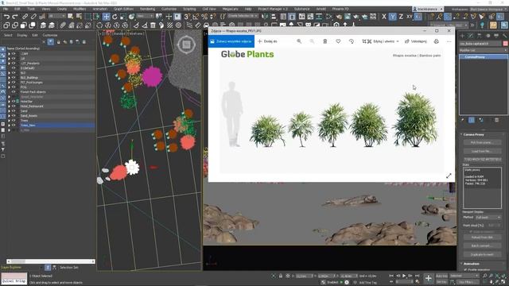Toggle visibility eye of Sand layer
Viewport: 509px width, 286px height.
click(x=14, y=111)
